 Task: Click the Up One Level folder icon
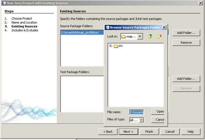(x=150, y=37)
